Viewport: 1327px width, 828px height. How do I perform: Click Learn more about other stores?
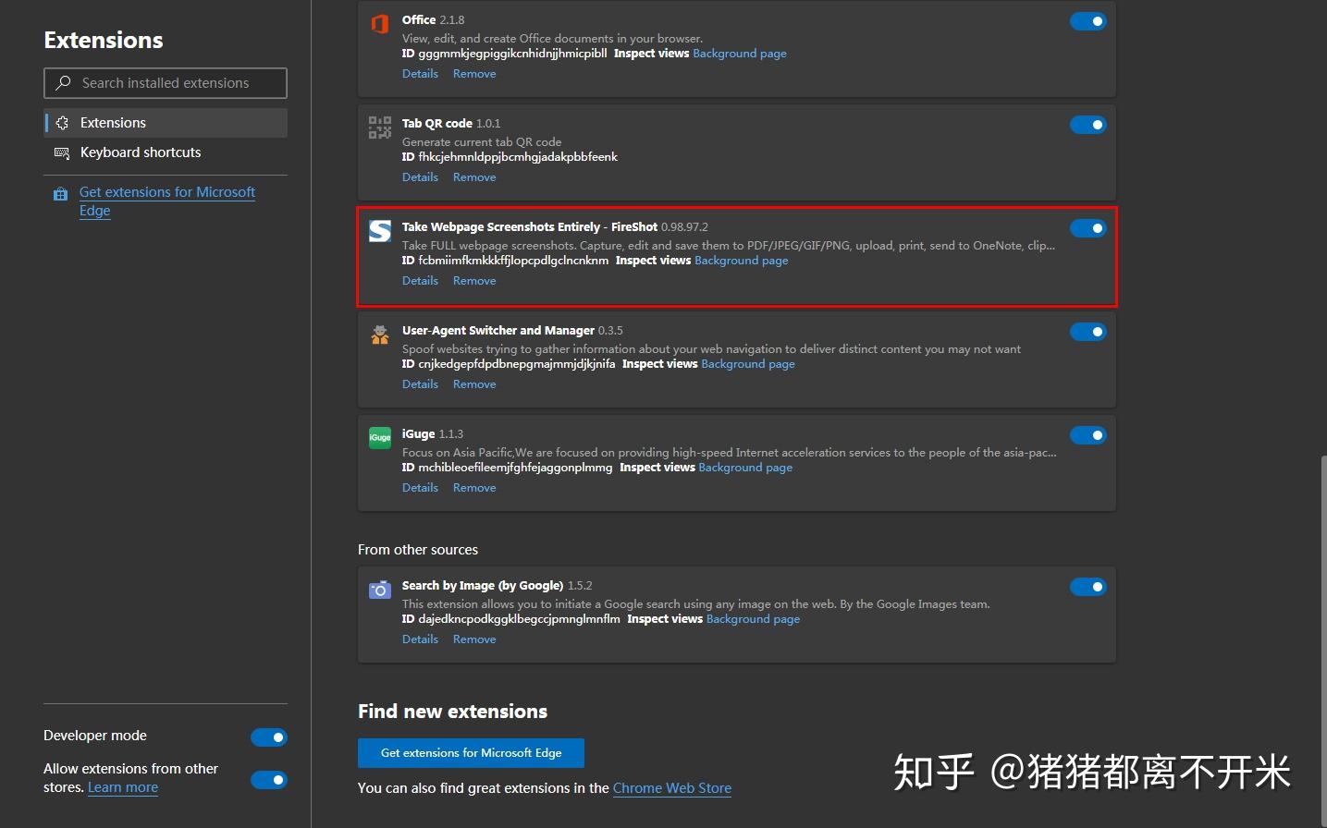click(123, 787)
